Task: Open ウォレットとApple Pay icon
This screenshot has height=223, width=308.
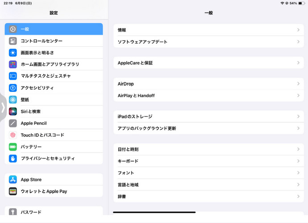Action: 13,191
